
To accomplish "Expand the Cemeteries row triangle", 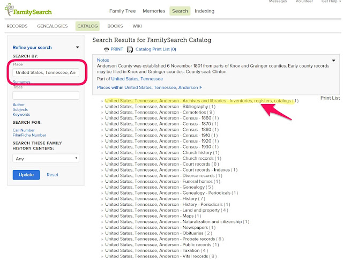I will point(102,113).
